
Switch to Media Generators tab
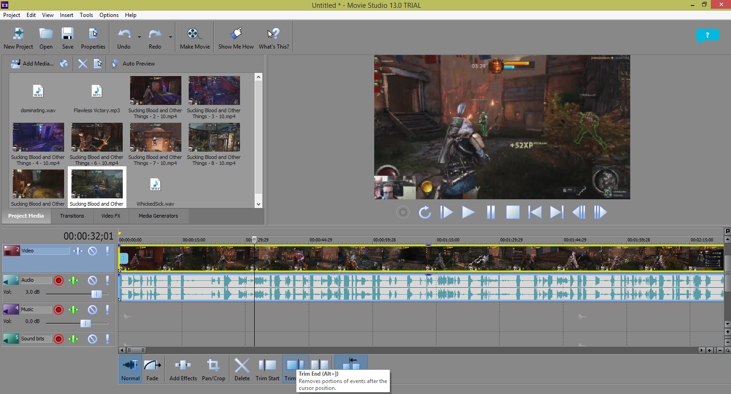(x=158, y=216)
